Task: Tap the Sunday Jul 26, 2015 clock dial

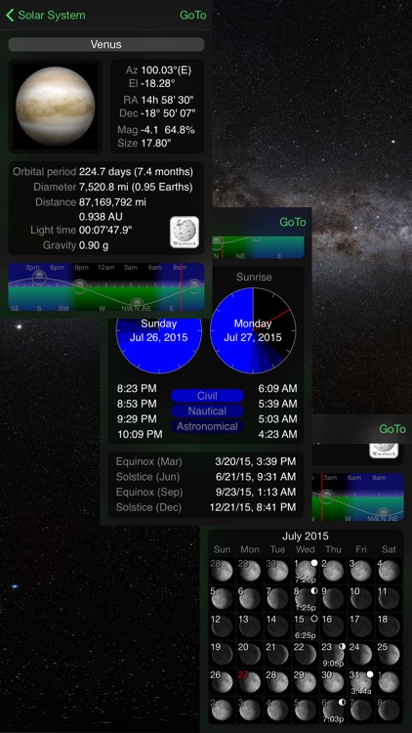Action: click(x=159, y=346)
